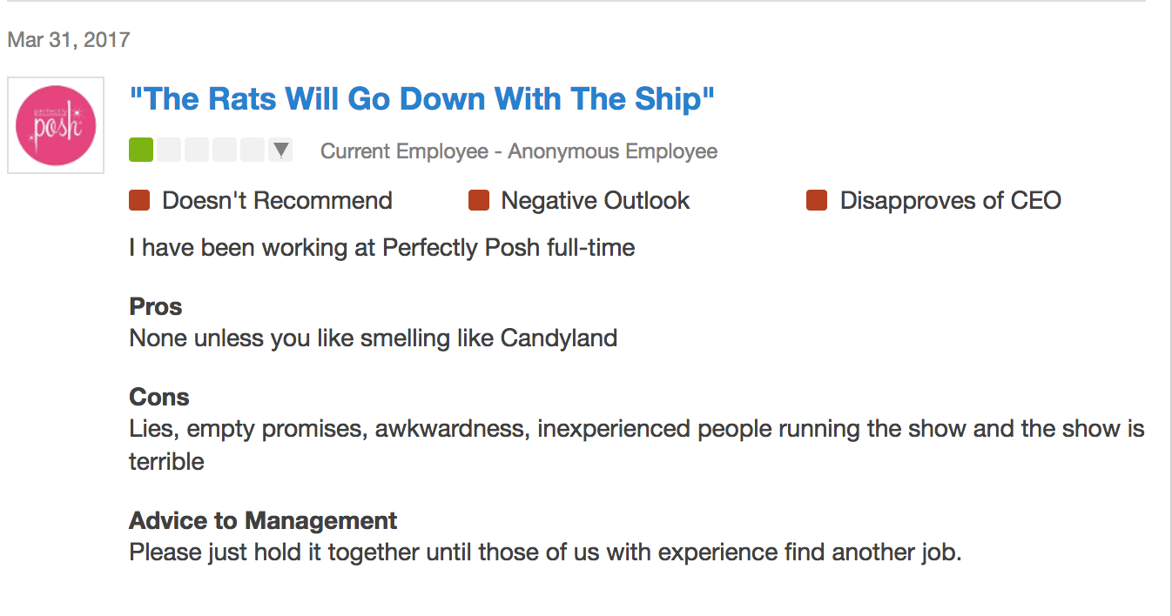Image resolution: width=1172 pixels, height=616 pixels.
Task: Click the Negative Outlook label
Action: point(596,200)
